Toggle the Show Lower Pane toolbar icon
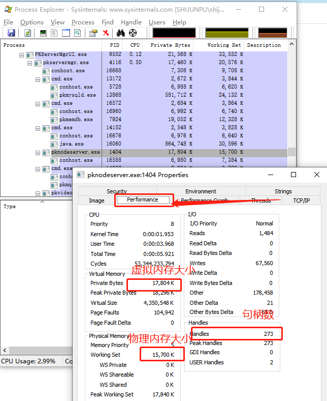The height and width of the screenshot is (401, 327). point(66,33)
